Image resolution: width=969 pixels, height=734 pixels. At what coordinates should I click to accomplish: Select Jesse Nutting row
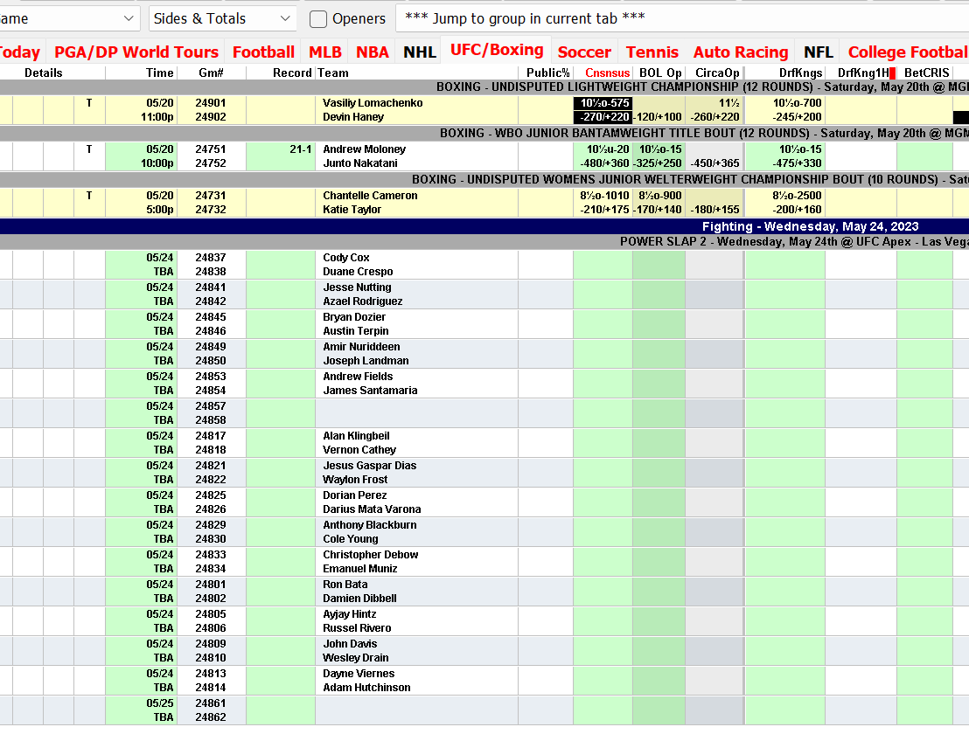point(357,287)
